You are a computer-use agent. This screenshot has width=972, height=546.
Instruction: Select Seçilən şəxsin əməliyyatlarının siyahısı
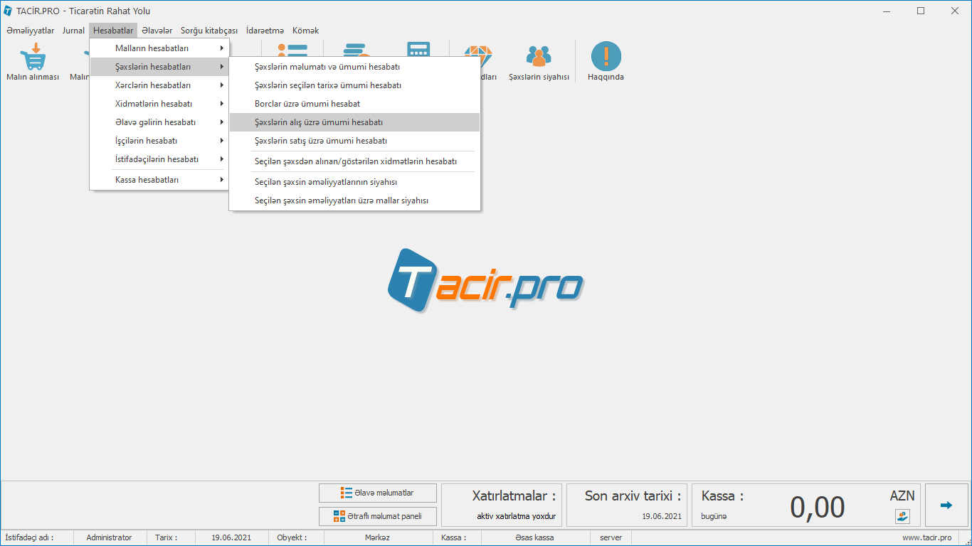click(x=326, y=182)
